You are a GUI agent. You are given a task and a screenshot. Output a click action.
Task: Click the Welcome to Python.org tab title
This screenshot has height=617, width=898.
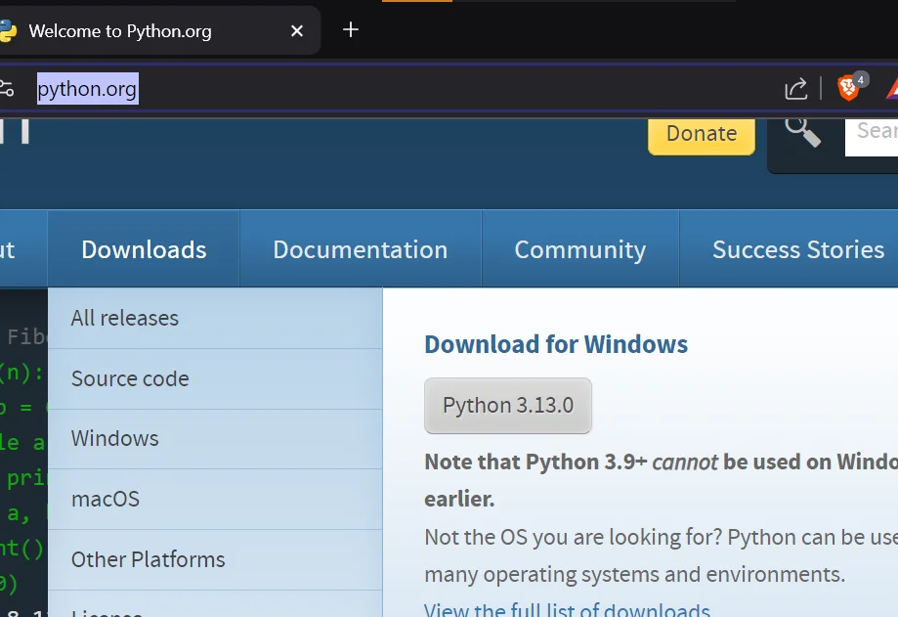pyautogui.click(x=120, y=31)
